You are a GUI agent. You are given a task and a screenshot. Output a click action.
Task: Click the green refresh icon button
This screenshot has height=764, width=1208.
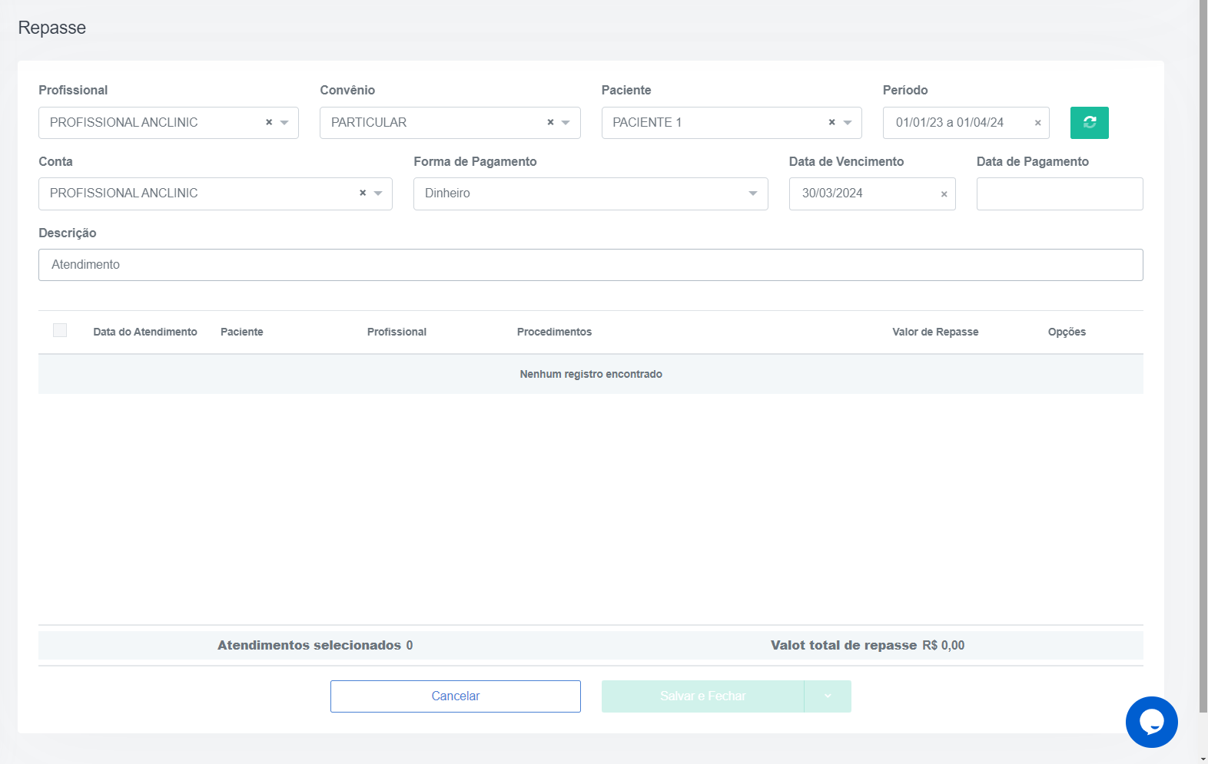click(x=1089, y=123)
